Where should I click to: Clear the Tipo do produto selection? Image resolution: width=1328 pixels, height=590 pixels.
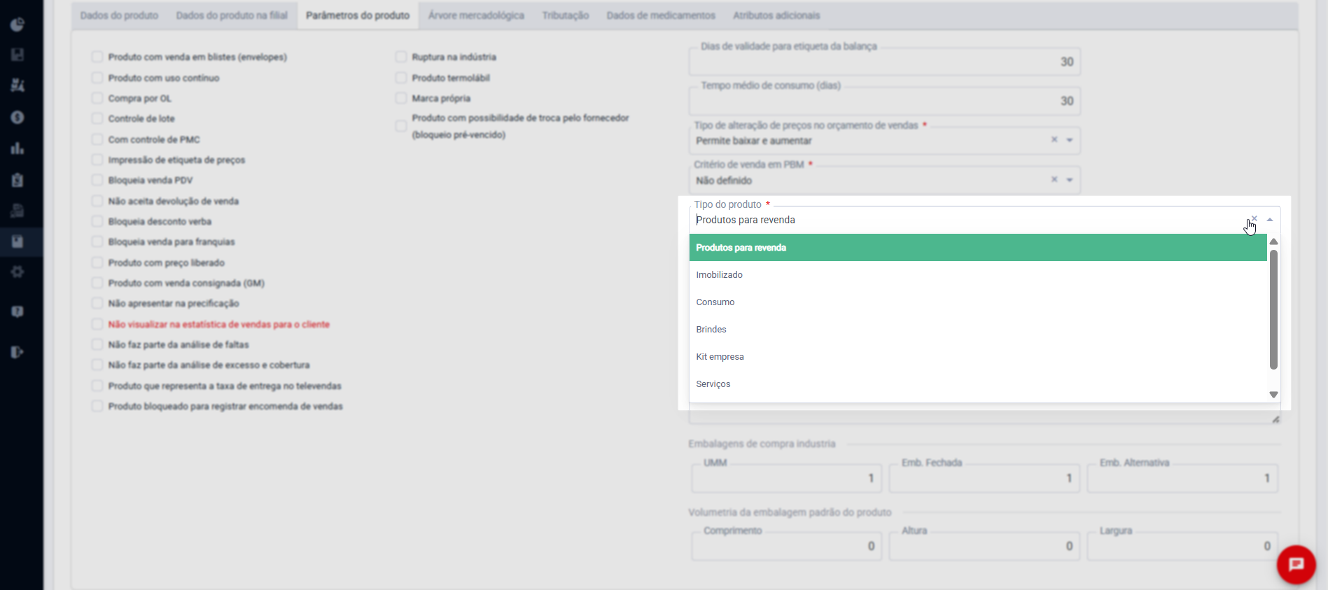pyautogui.click(x=1254, y=219)
